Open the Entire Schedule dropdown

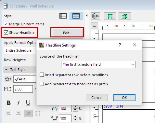[20, 50]
